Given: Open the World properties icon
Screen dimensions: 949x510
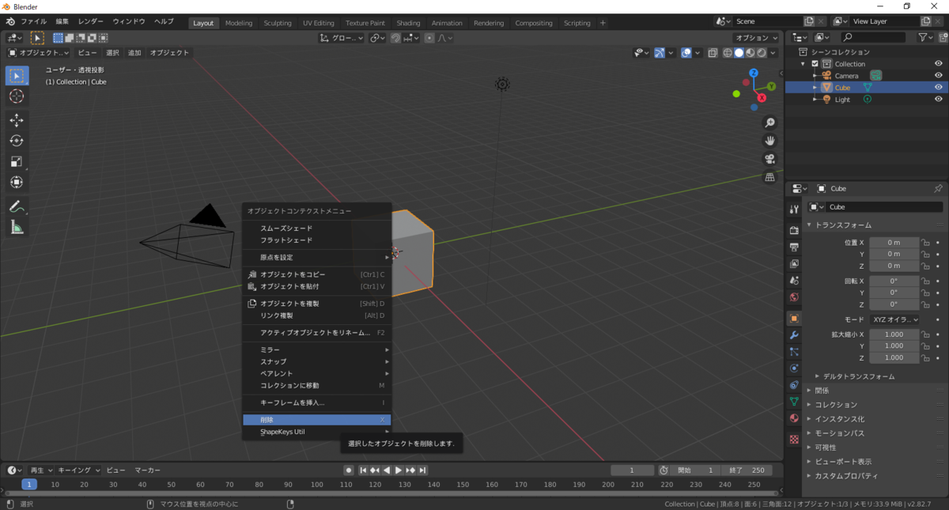Looking at the screenshot, I should click(x=794, y=297).
